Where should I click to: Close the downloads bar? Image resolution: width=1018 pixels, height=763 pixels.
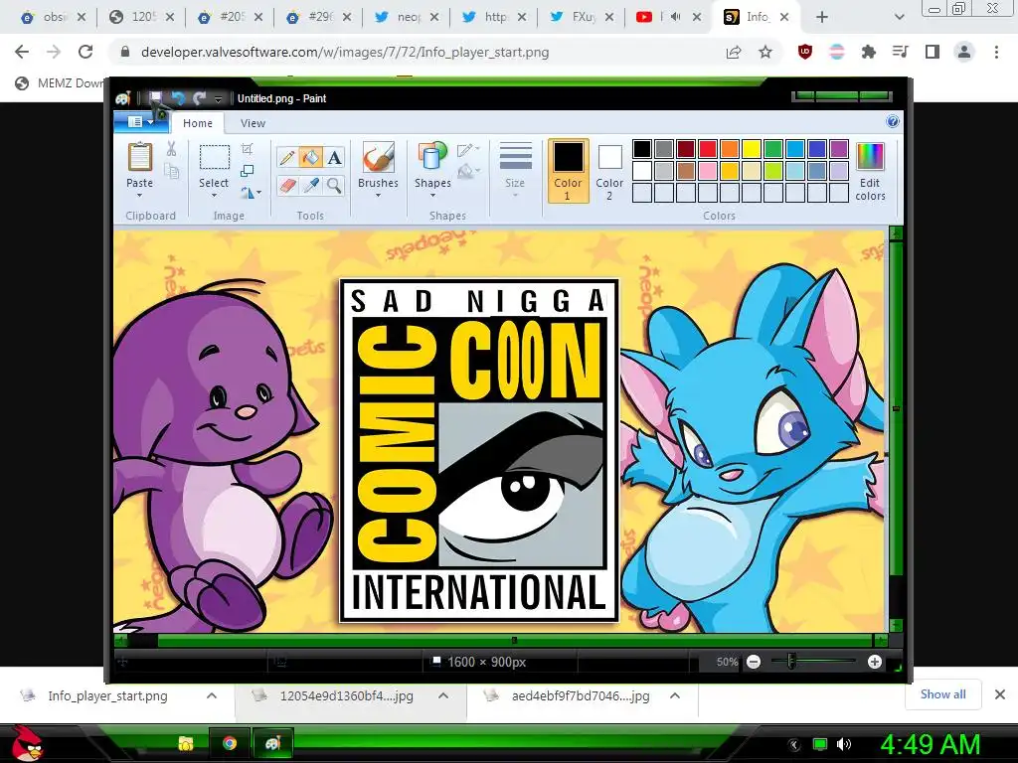click(x=1000, y=694)
